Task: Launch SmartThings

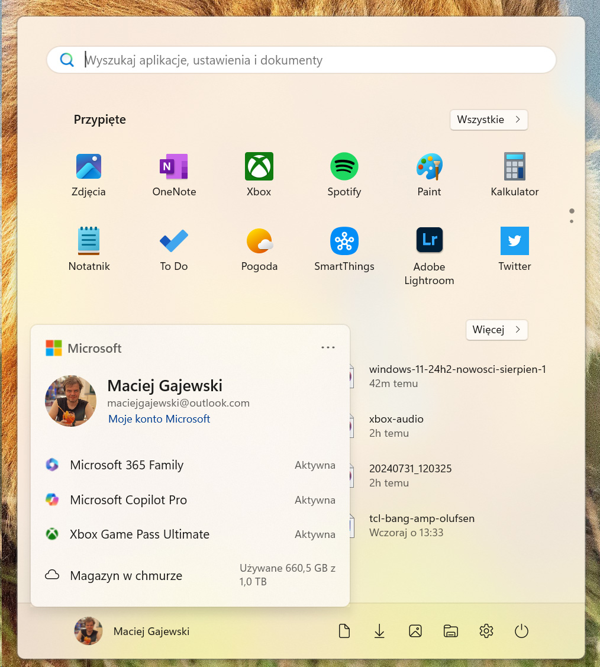Action: coord(344,250)
